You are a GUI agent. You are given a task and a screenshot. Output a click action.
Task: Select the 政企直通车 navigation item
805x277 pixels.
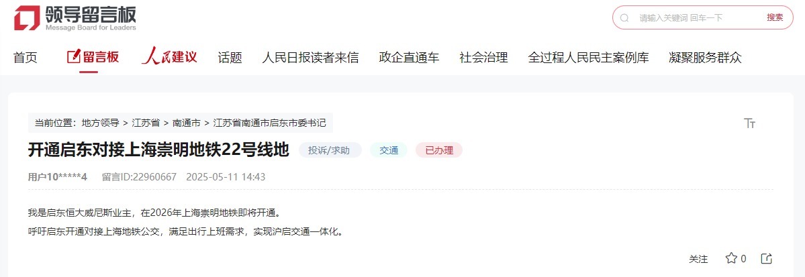coord(409,58)
